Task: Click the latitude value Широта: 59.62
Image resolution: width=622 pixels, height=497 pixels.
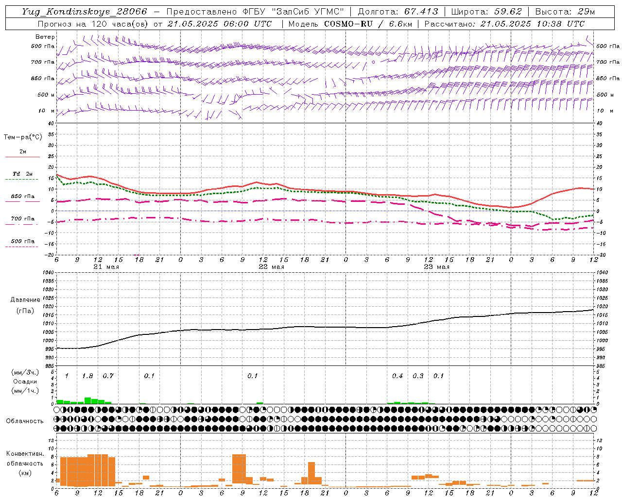Action: tap(487, 12)
